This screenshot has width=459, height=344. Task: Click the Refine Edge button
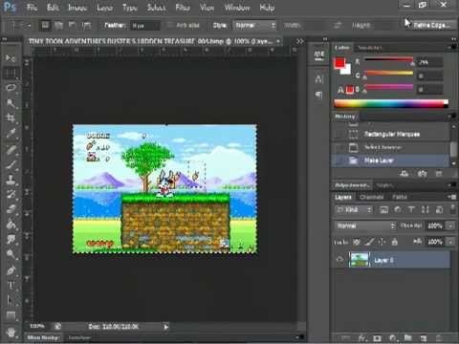[x=431, y=25]
